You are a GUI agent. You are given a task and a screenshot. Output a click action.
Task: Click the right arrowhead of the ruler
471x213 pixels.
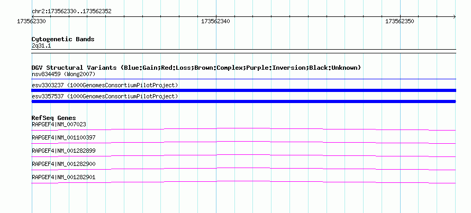pyautogui.click(x=455, y=16)
